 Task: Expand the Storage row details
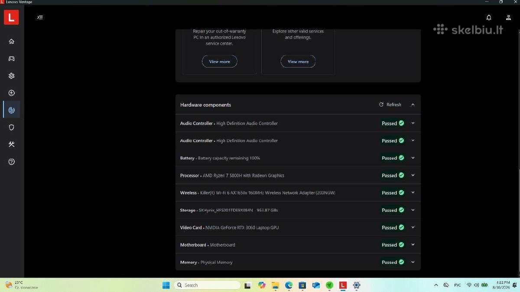pos(413,210)
